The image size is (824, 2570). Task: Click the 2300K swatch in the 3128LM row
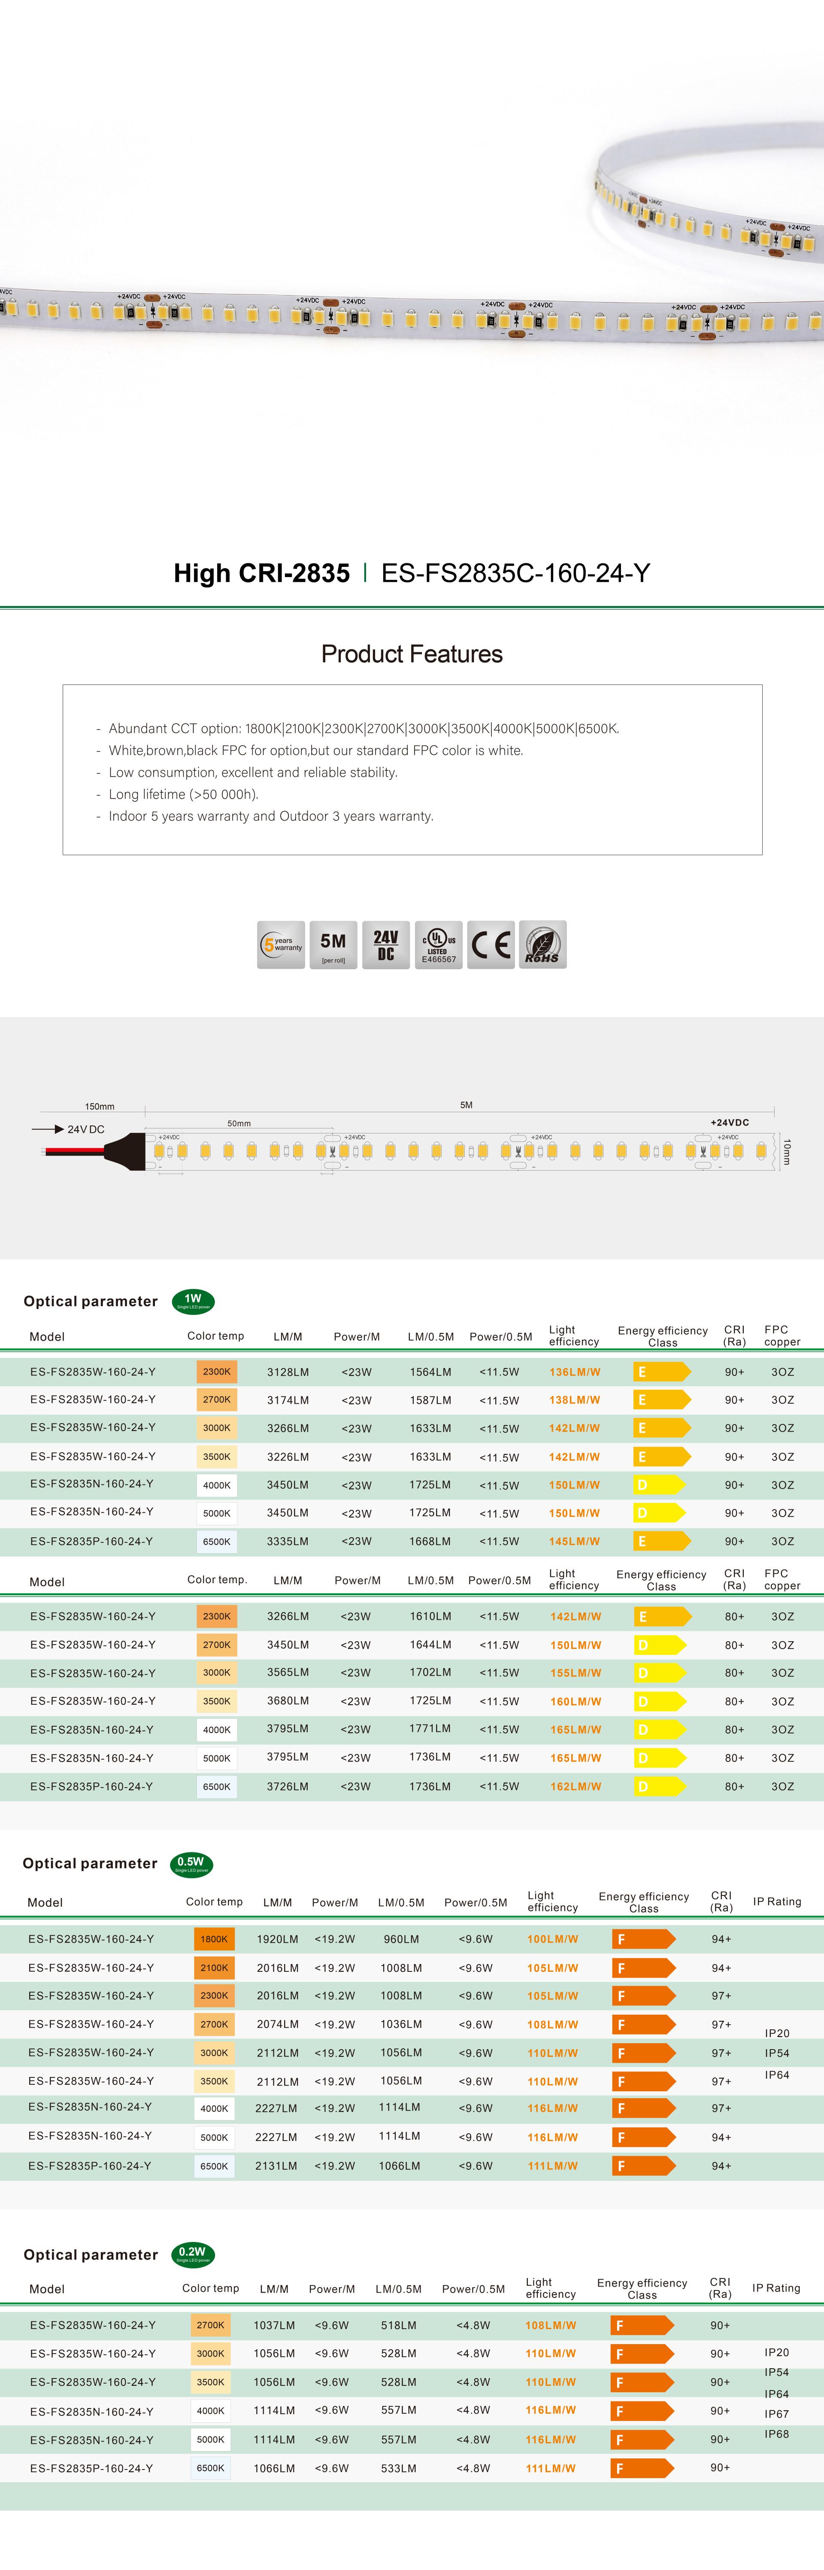click(216, 1372)
